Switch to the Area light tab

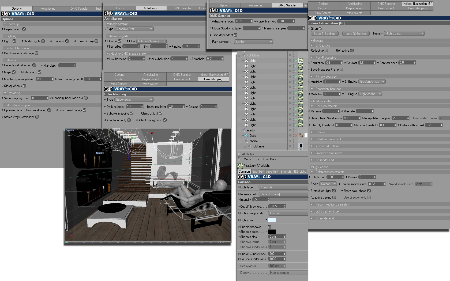[x=272, y=172]
